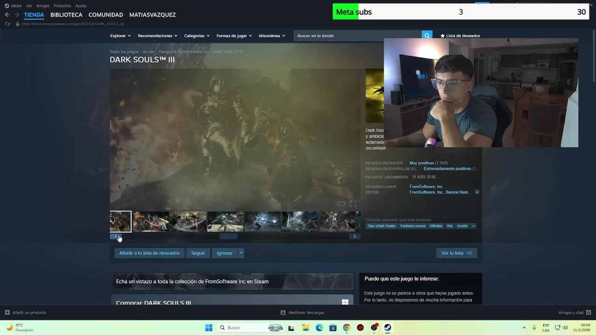Show more publishers with plus icon
This screenshot has height=335, width=596.
pos(477,192)
